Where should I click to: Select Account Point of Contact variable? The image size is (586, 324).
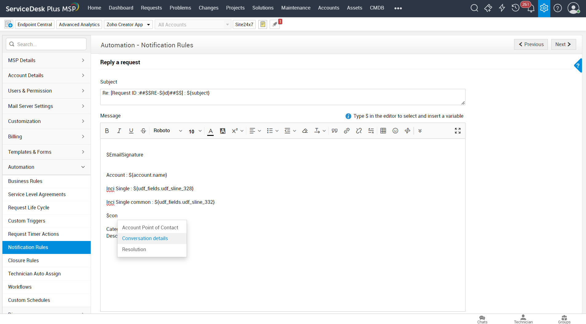click(x=152, y=227)
